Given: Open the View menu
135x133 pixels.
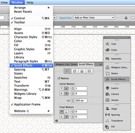Looking at the screenshot, I should pyautogui.click(x=4, y=2).
